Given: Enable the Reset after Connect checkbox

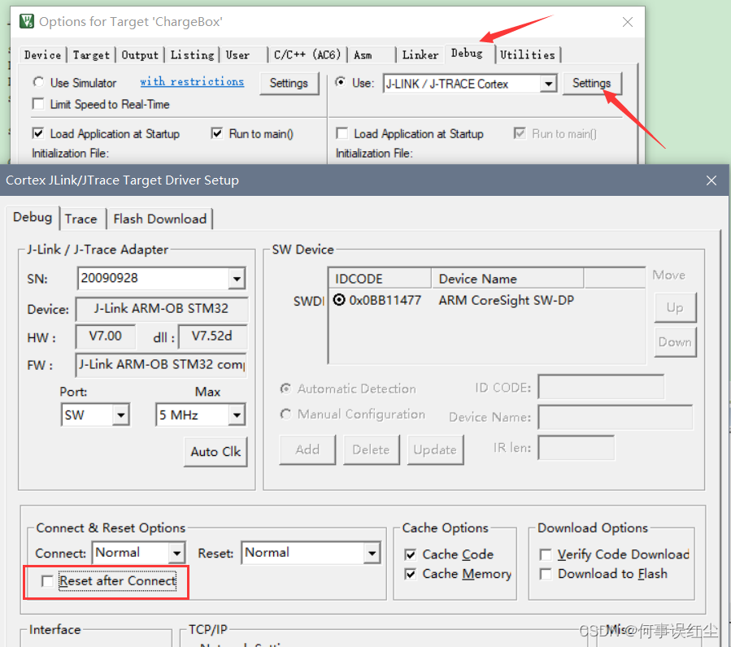Looking at the screenshot, I should coord(47,581).
